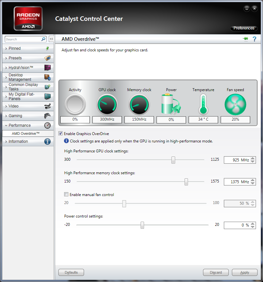Screen dimensions: 263x282
Task: Increase memory clock with up arrow
Action: pyautogui.click(x=252, y=180)
